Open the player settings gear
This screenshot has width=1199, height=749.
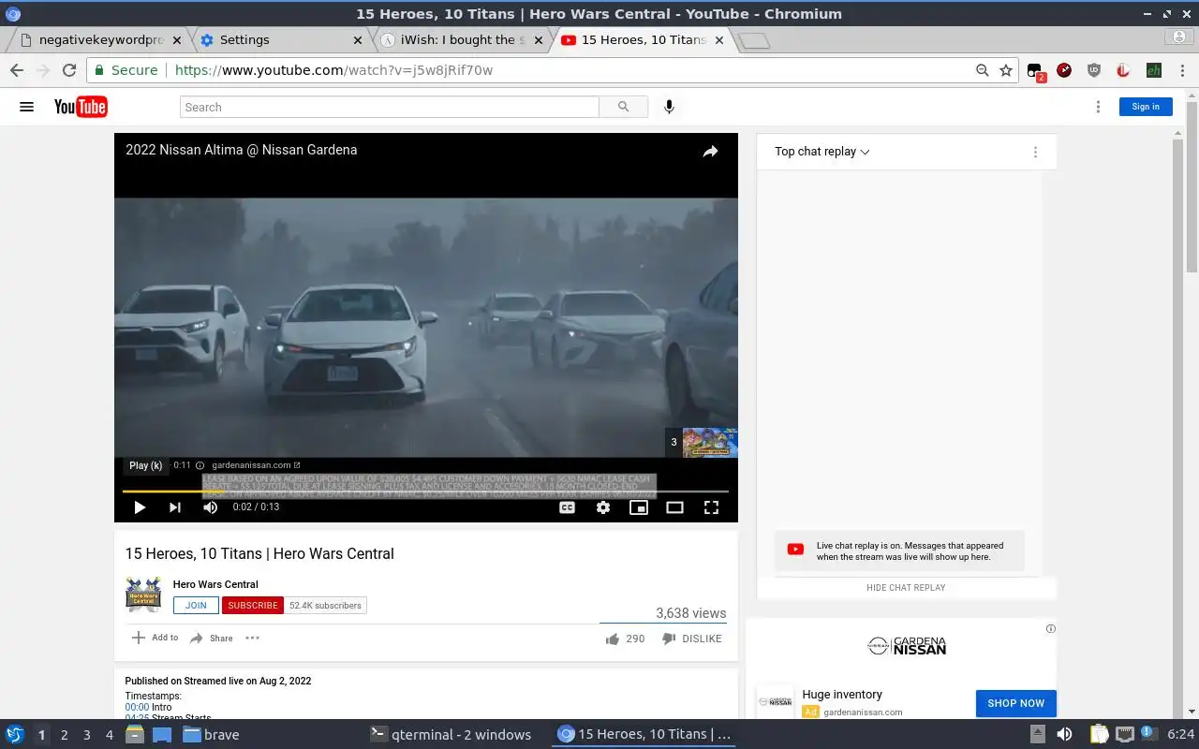[603, 507]
